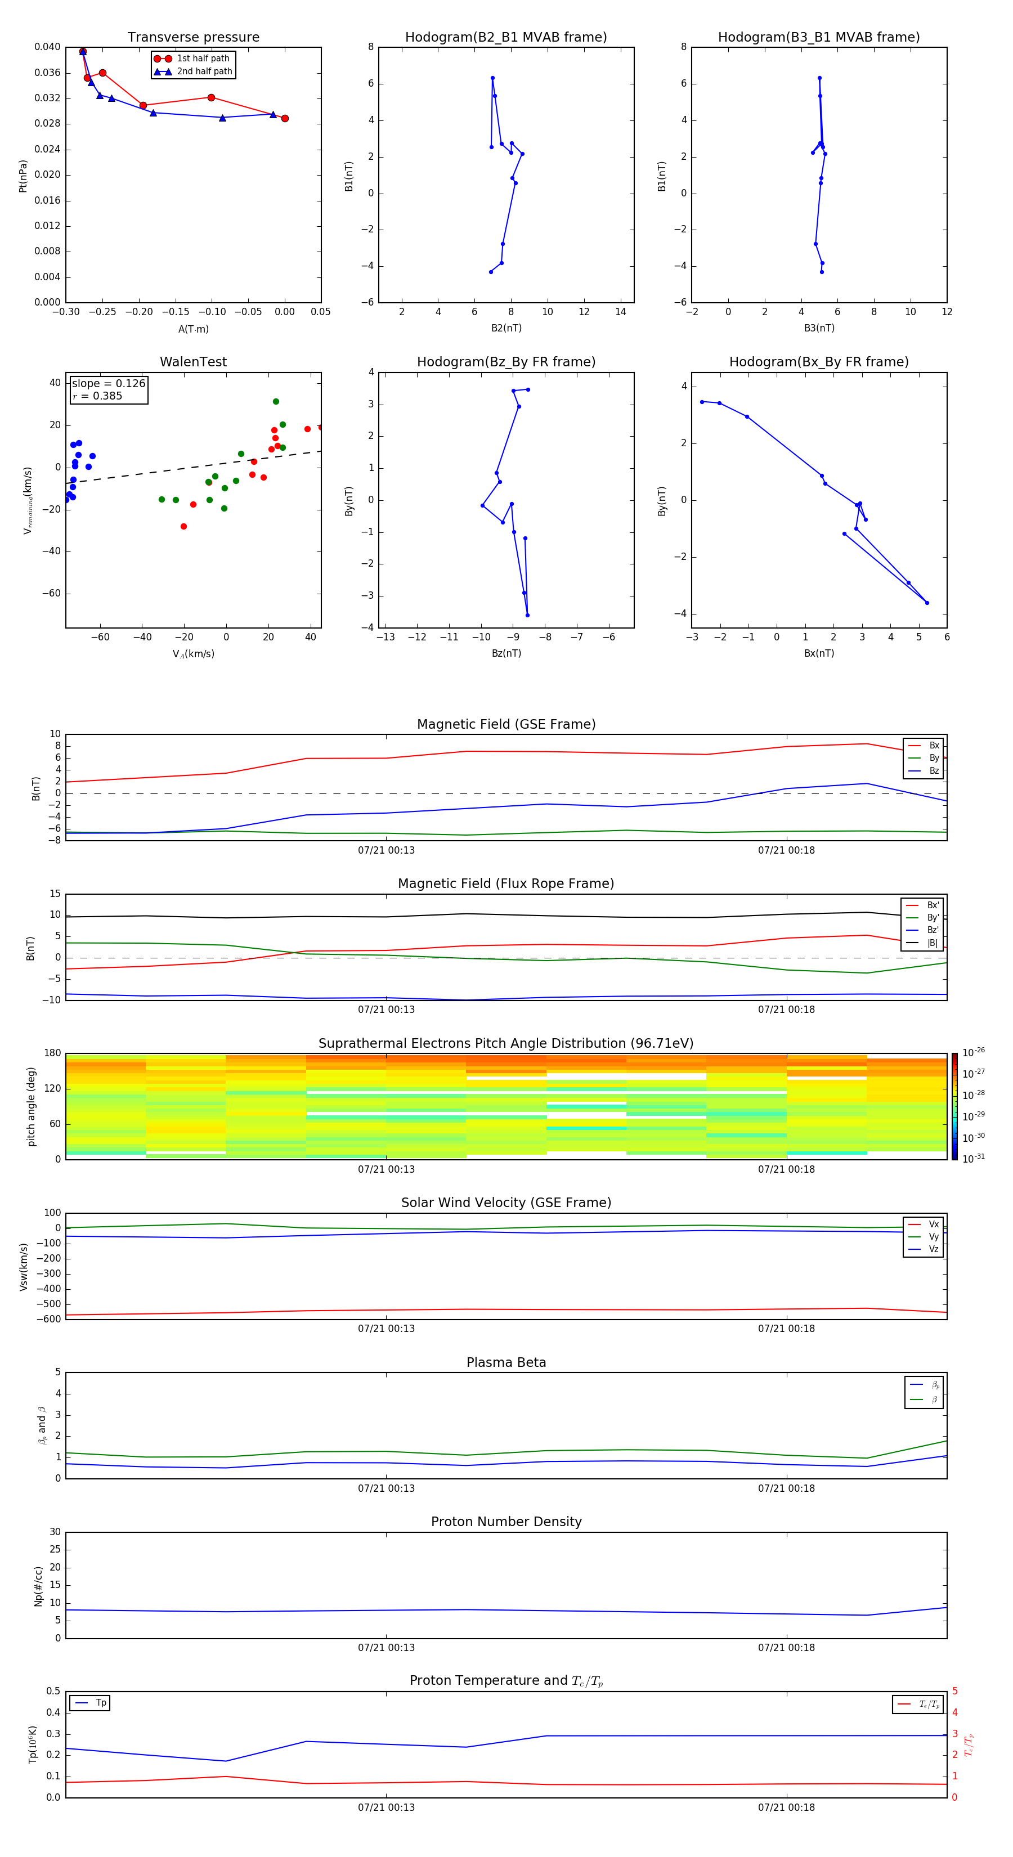1013x1857 pixels.
Task: Select the Bx legend entry in GSE magnetic field panel
Action: tap(924, 746)
